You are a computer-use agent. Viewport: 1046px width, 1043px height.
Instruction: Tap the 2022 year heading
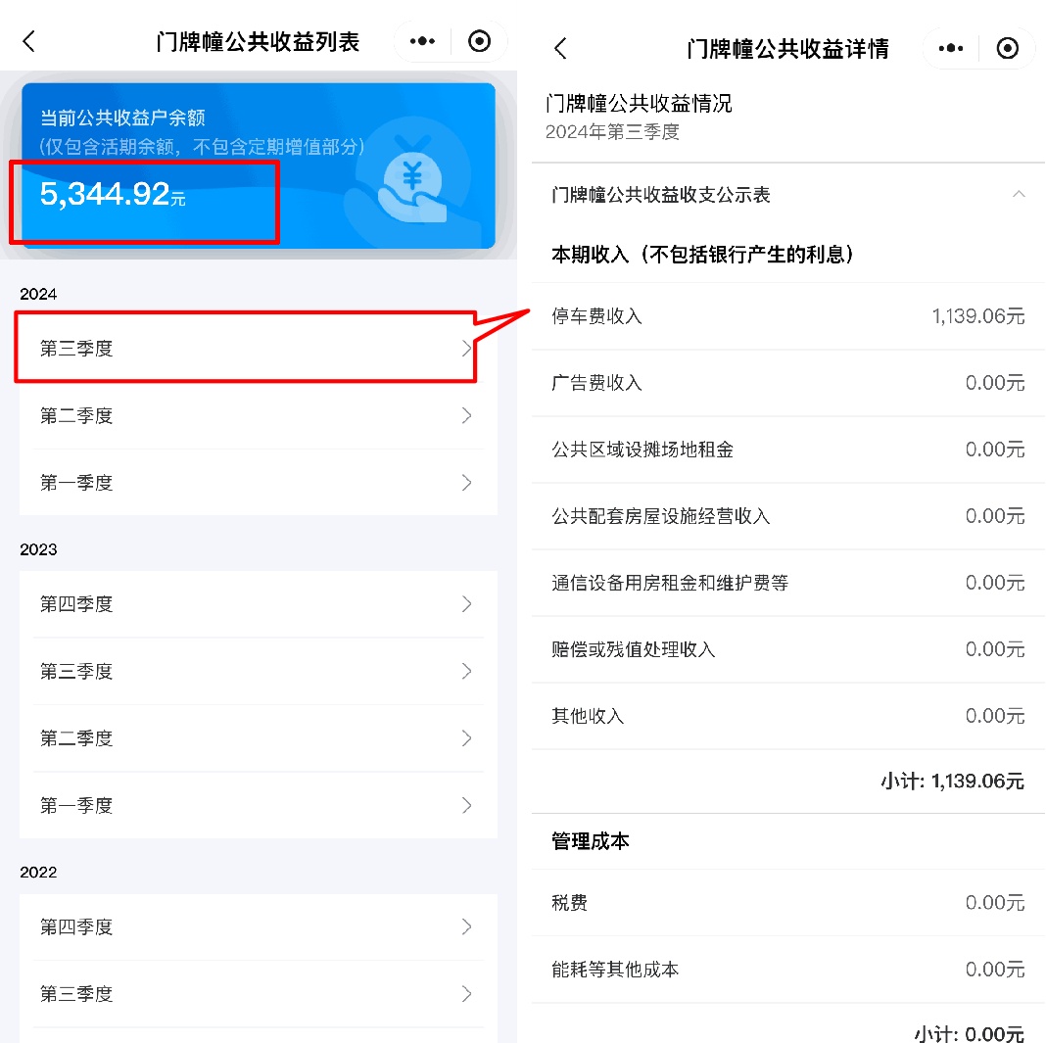point(38,873)
